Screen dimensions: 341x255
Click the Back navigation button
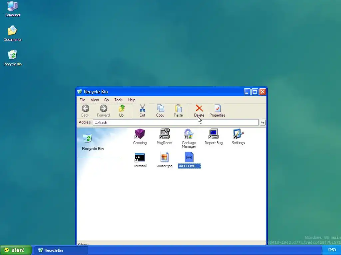coord(85,111)
